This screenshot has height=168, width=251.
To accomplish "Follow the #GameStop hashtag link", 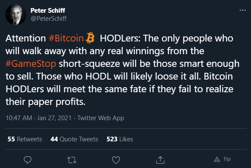I will [31, 63].
